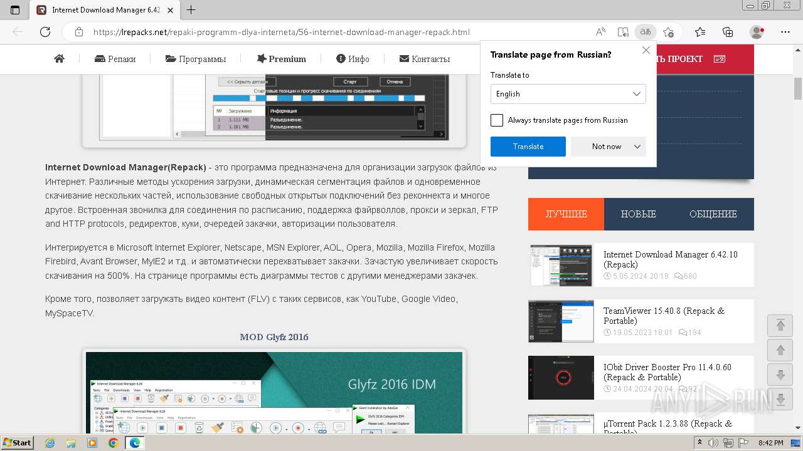
Task: Click the Windows Start button
Action: point(17,443)
